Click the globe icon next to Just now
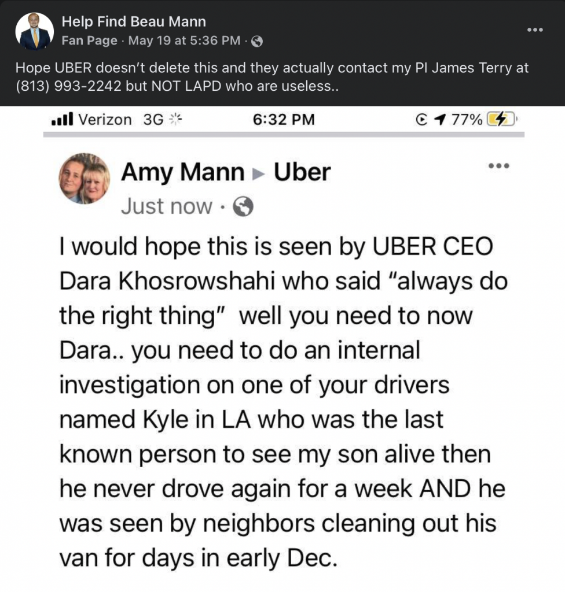Screen dimensions: 565x592 (x=243, y=206)
